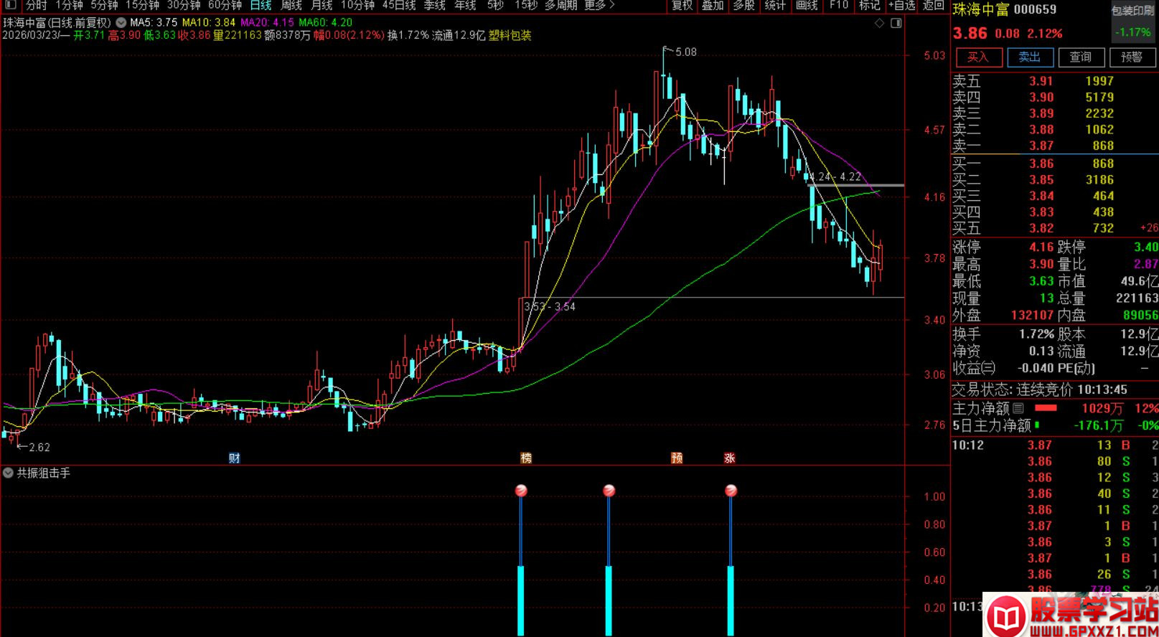The image size is (1159, 637).
Task: Collapse the 共振狙击手 indicator panel
Action: [8, 473]
